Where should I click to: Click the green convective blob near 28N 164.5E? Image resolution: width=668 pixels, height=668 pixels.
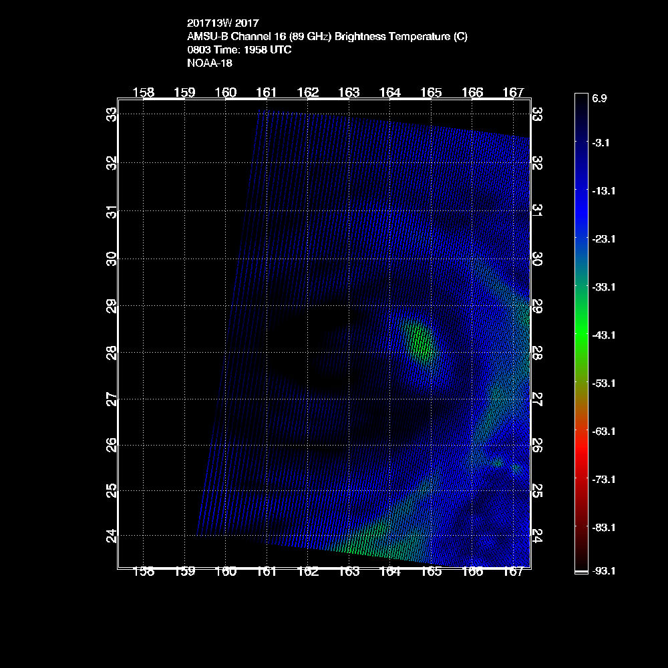(420, 339)
